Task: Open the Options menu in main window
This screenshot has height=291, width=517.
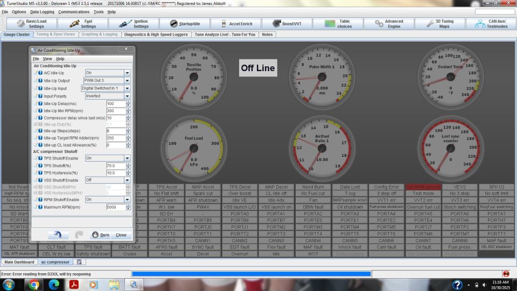Action: tap(19, 12)
